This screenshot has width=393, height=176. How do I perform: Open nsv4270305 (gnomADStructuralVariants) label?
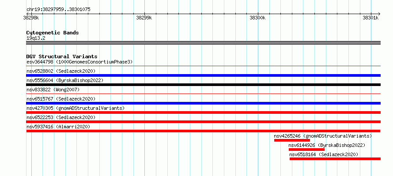[76, 108]
